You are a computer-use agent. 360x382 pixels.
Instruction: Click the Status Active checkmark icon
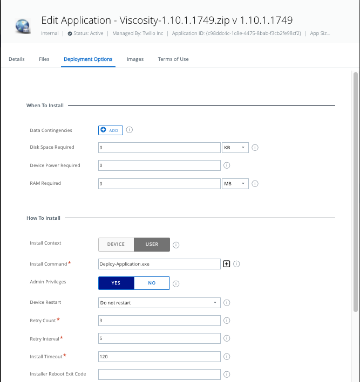[x=70, y=33]
